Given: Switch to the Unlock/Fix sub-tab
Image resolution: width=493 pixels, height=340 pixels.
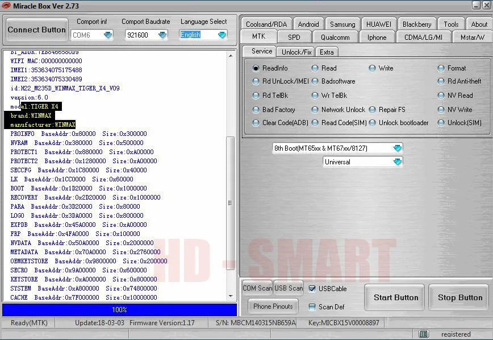Looking at the screenshot, I should click(x=296, y=52).
